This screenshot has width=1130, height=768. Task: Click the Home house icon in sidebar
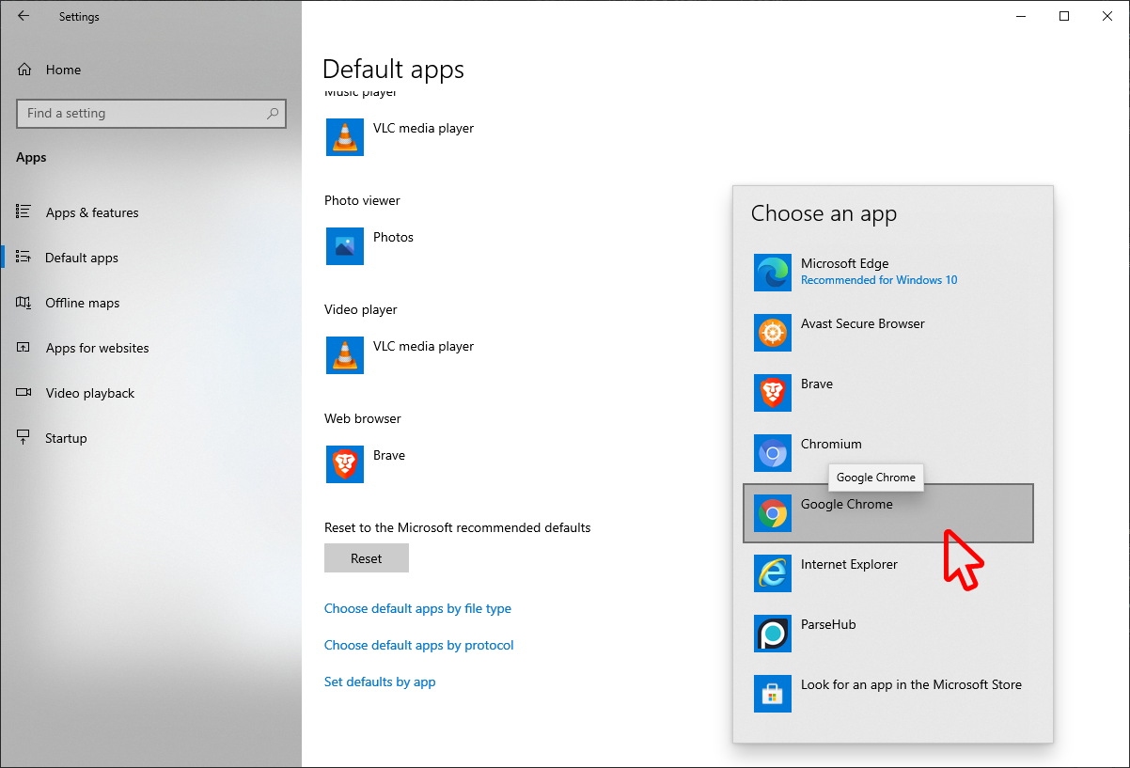[24, 70]
